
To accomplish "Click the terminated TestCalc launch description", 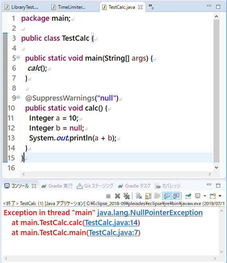I will click(114, 204).
